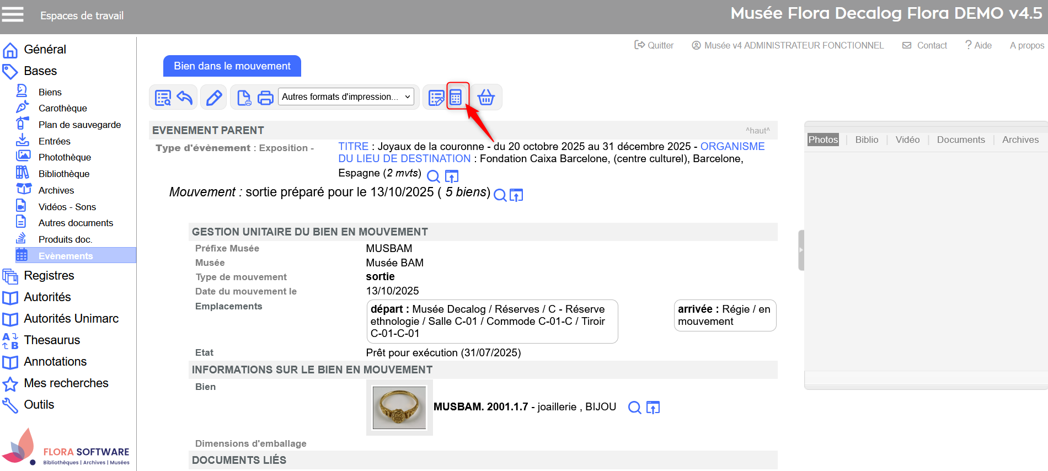Click the Quitter link

pos(654,45)
